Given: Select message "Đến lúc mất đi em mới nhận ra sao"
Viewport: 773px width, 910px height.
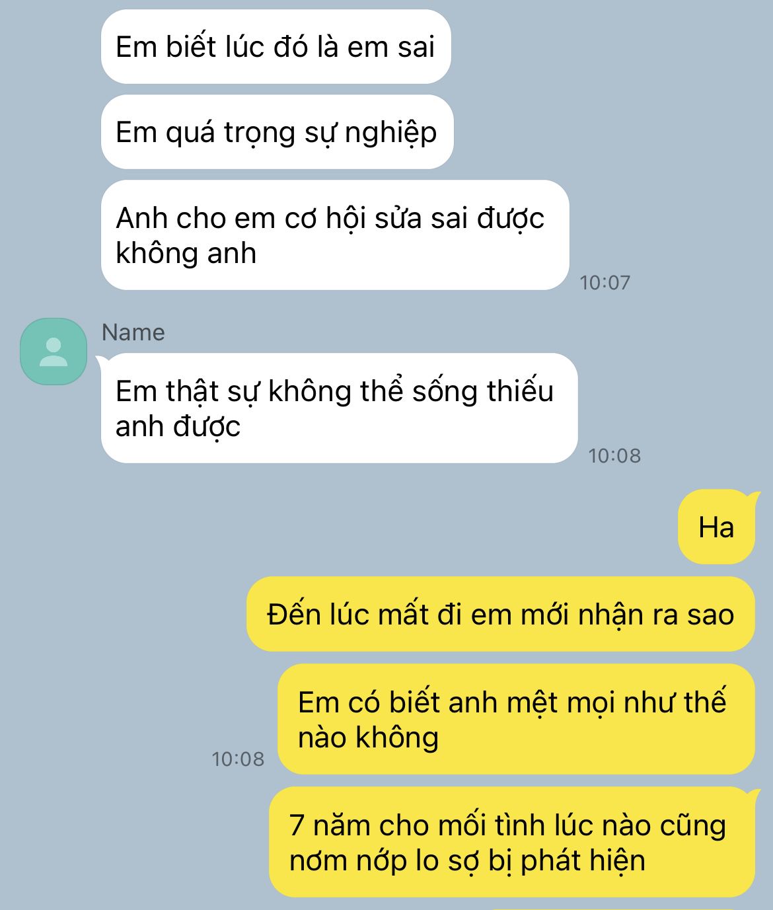Looking at the screenshot, I should click(500, 615).
